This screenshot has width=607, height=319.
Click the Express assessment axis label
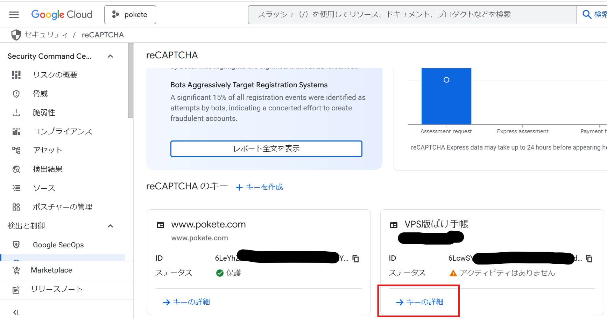point(523,131)
